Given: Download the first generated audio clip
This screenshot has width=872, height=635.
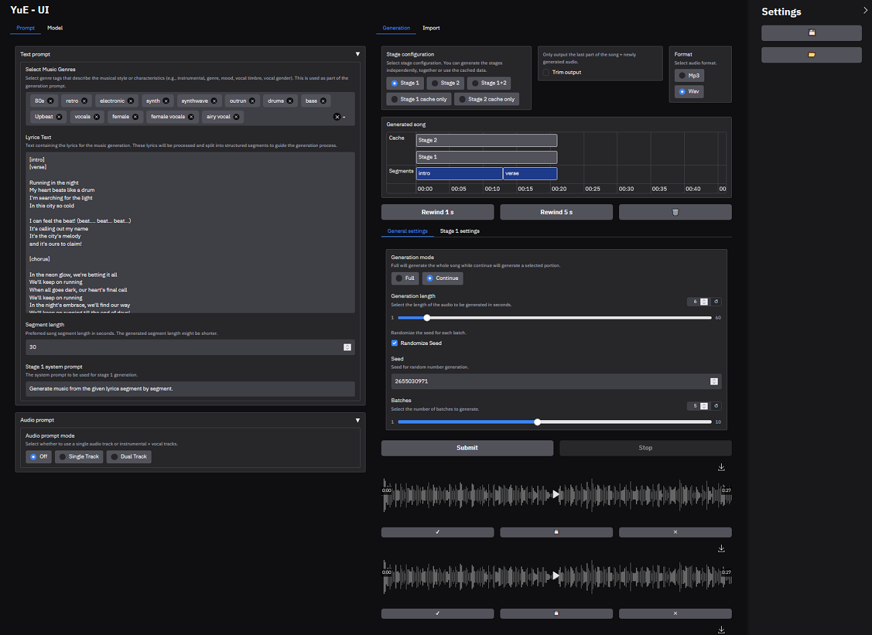Looking at the screenshot, I should tap(721, 467).
